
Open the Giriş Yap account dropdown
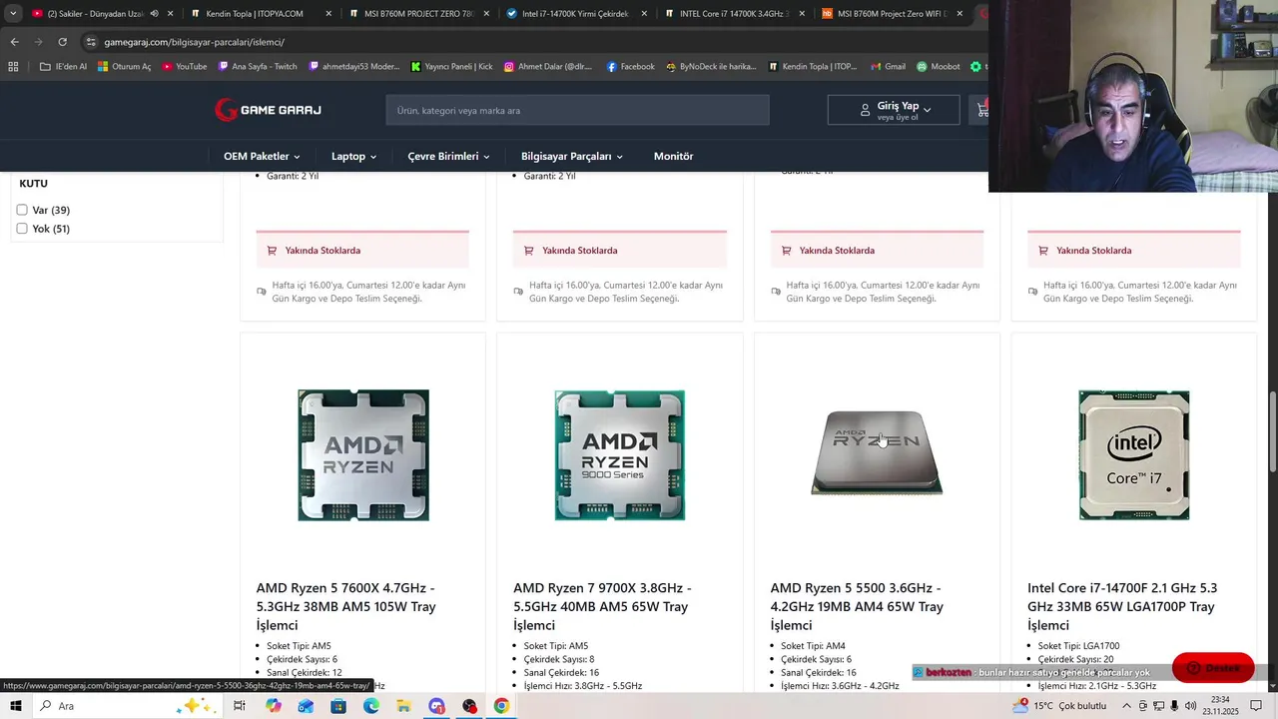894,110
